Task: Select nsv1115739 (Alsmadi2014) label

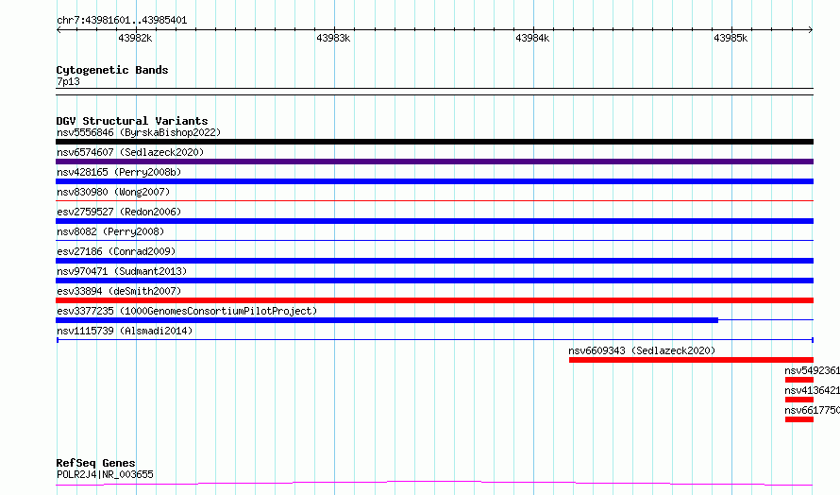Action: pos(125,331)
